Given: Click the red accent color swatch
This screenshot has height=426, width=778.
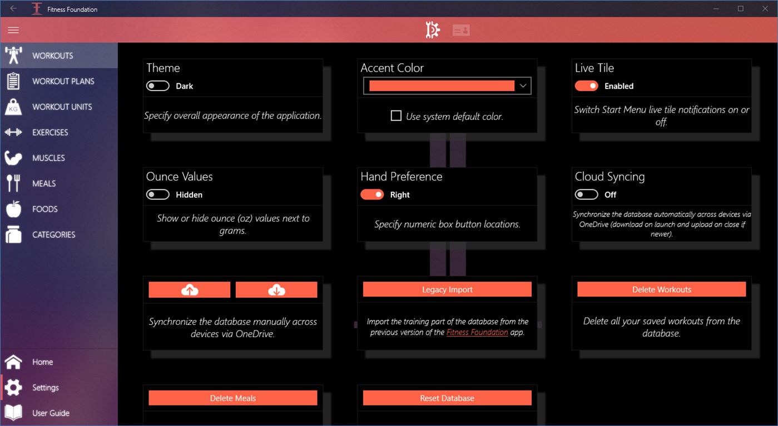Looking at the screenshot, I should tap(441, 86).
